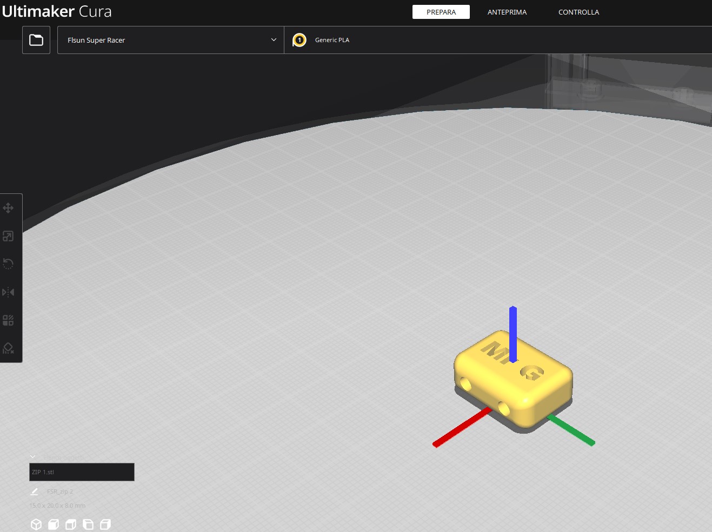
Task: Select the Support Blocker tool
Action: (8, 348)
